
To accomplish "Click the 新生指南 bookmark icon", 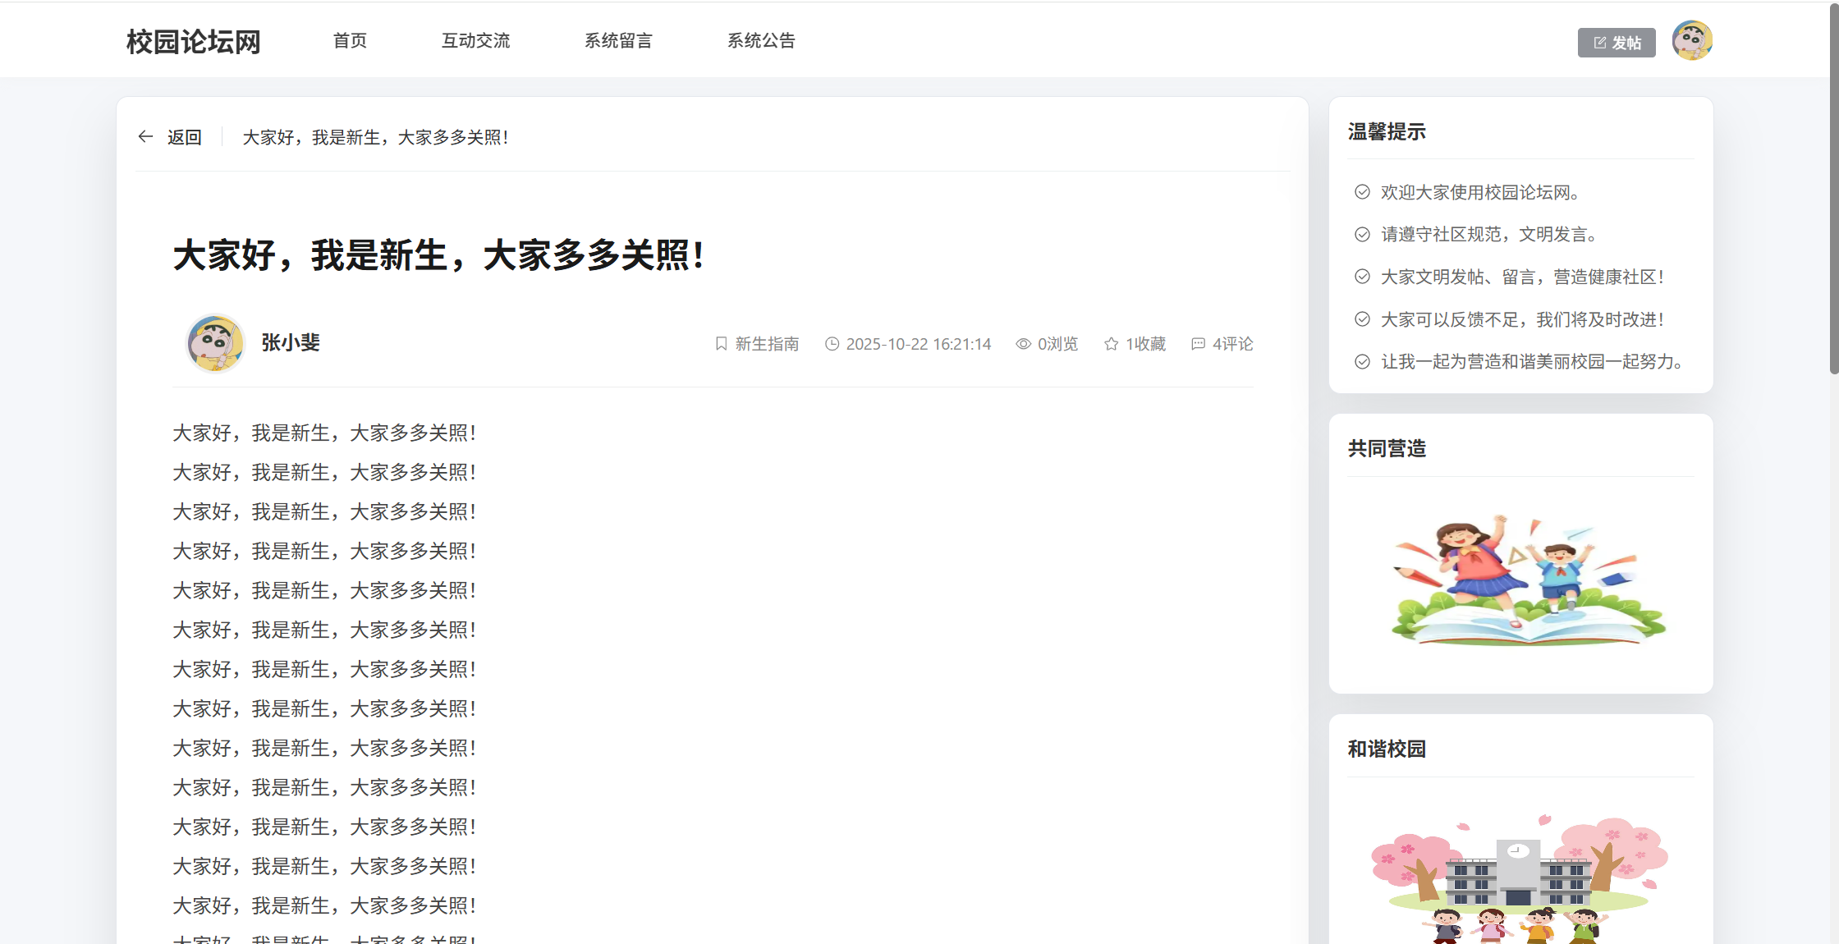I will click(721, 344).
